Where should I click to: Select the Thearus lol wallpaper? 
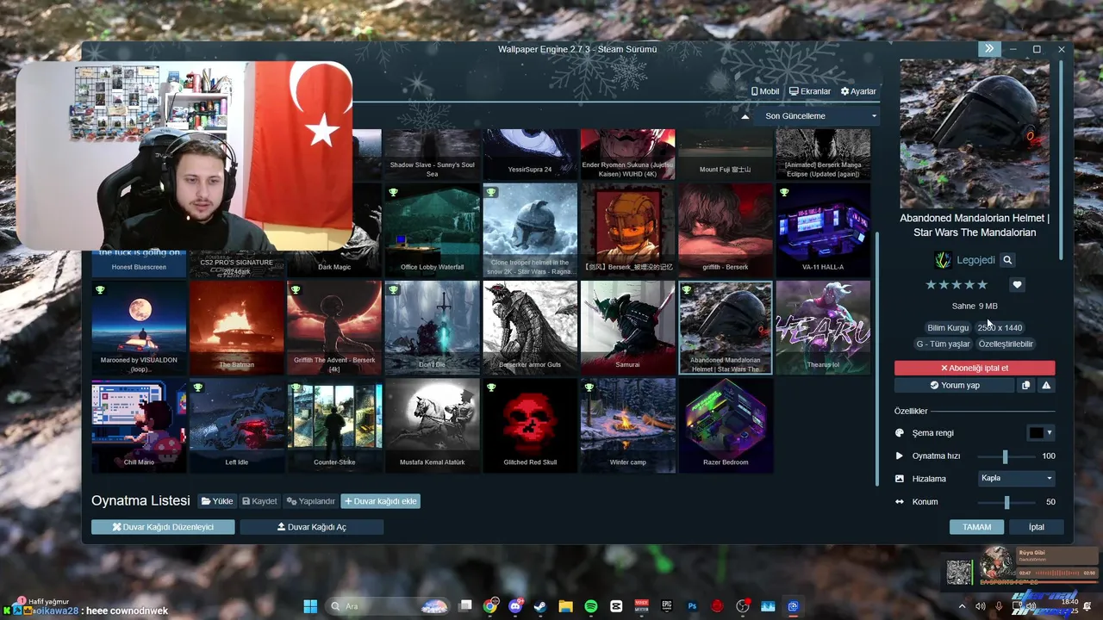(x=823, y=327)
